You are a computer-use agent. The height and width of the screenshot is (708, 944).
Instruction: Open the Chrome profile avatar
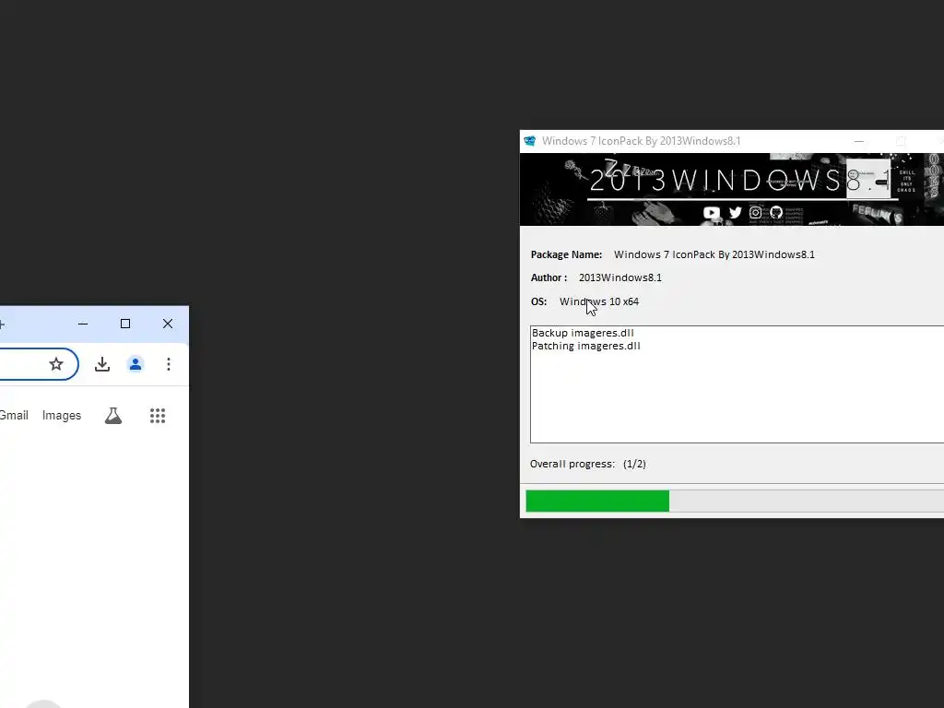click(x=136, y=363)
